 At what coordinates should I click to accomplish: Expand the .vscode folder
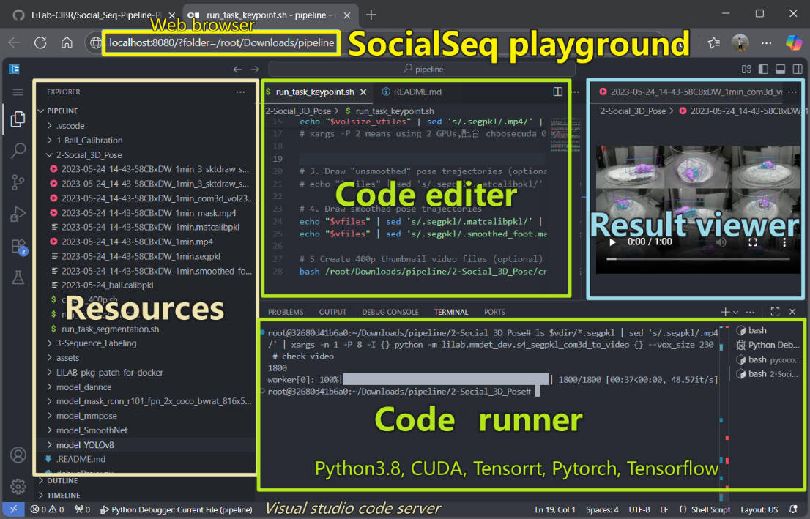(x=67, y=124)
